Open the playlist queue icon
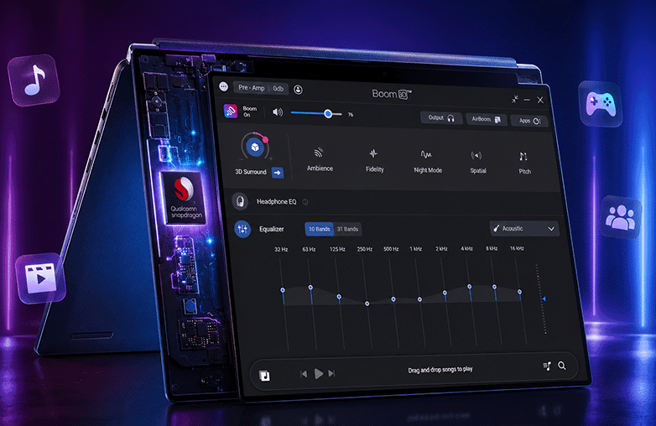656x426 pixels. 547,366
